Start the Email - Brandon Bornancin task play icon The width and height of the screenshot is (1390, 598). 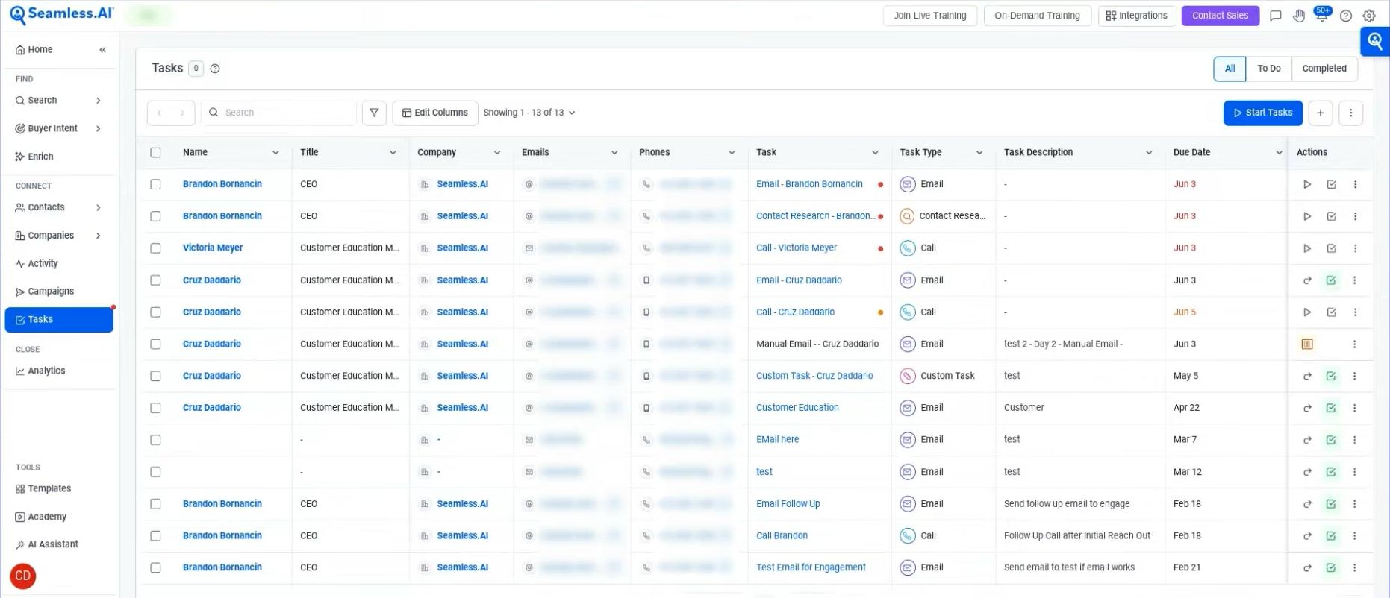(x=1307, y=184)
